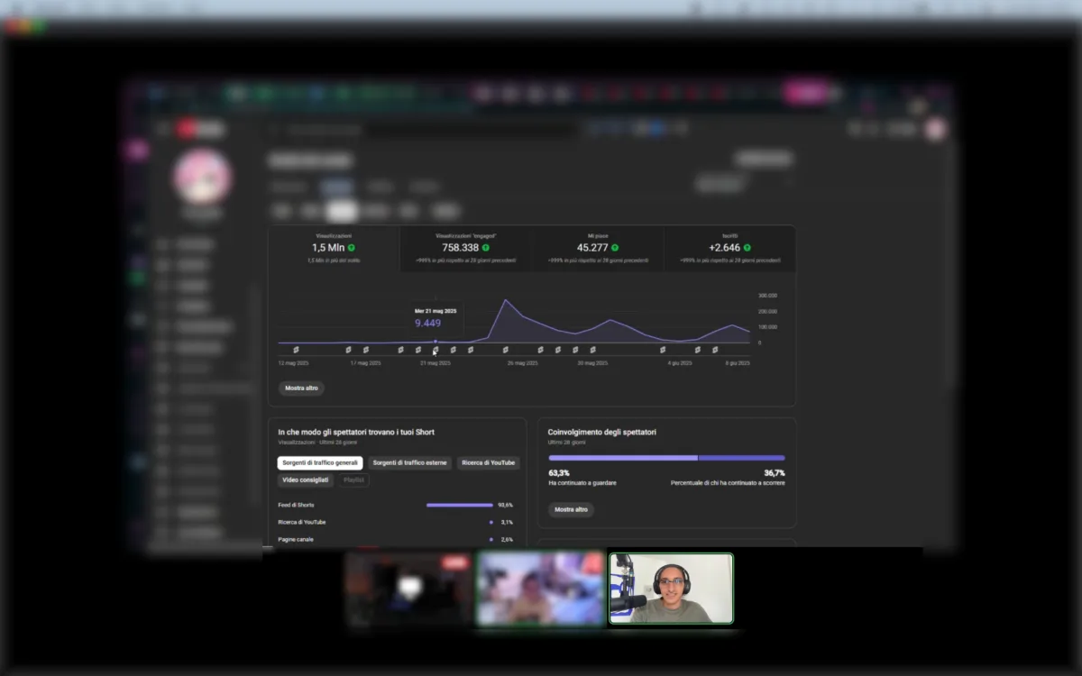The height and width of the screenshot is (676, 1082).
Task: Click the green trend arrow next to 45.277
Action: coord(615,247)
